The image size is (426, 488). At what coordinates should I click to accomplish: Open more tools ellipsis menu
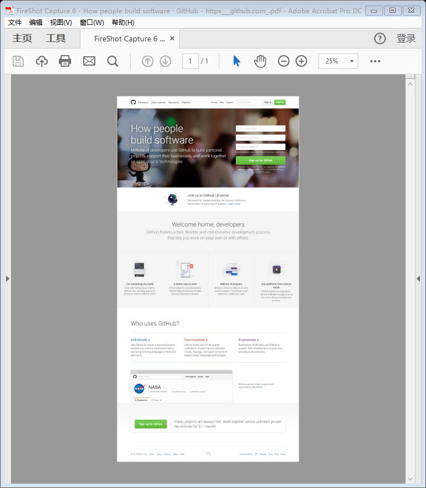(x=375, y=61)
